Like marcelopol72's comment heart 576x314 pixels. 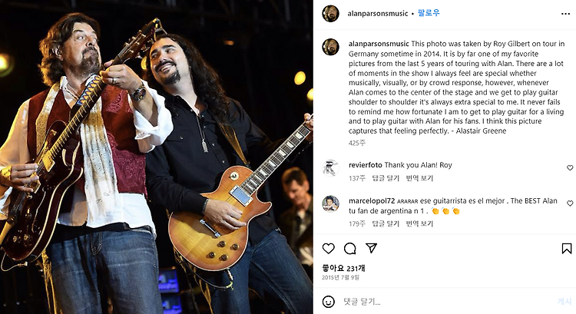click(x=570, y=203)
